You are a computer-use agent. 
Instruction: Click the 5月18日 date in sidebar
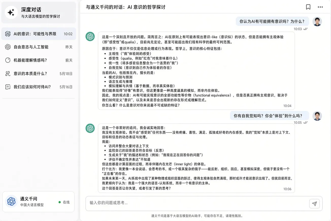click(x=66, y=74)
